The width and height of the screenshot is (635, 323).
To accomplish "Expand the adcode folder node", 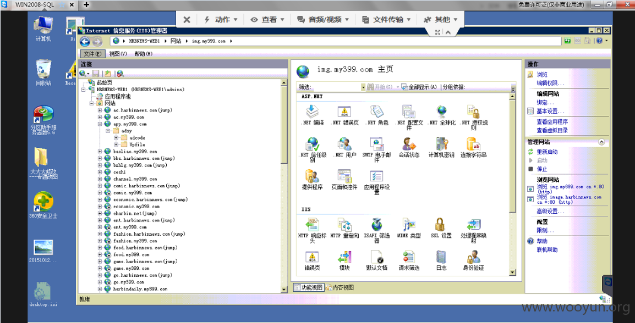I will pyautogui.click(x=116, y=137).
